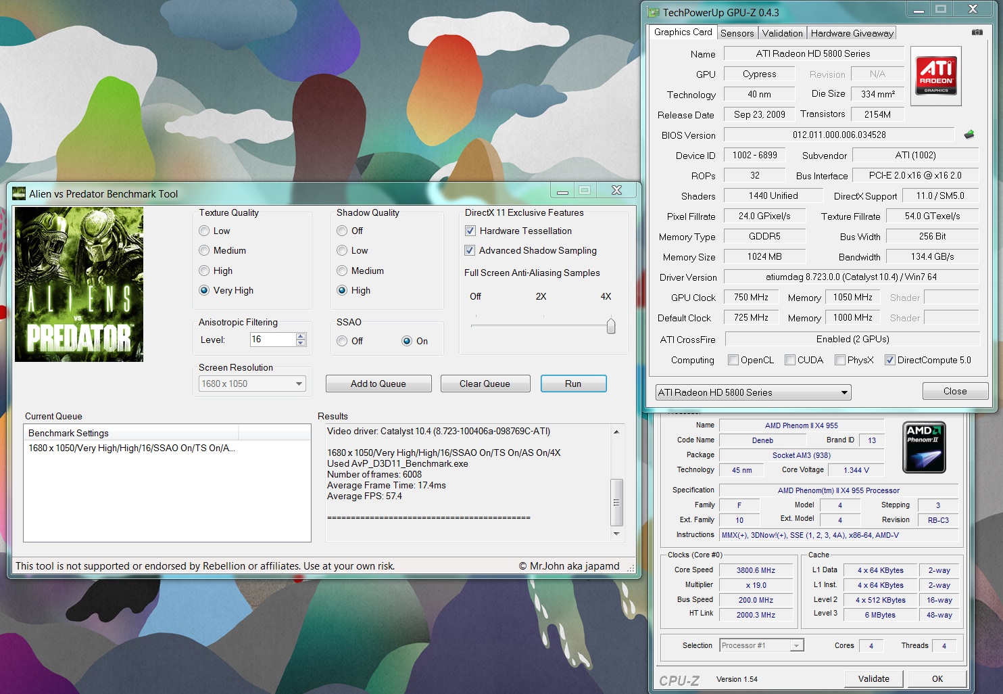Click the Video driver Catalyst 10.4 result line

click(439, 431)
